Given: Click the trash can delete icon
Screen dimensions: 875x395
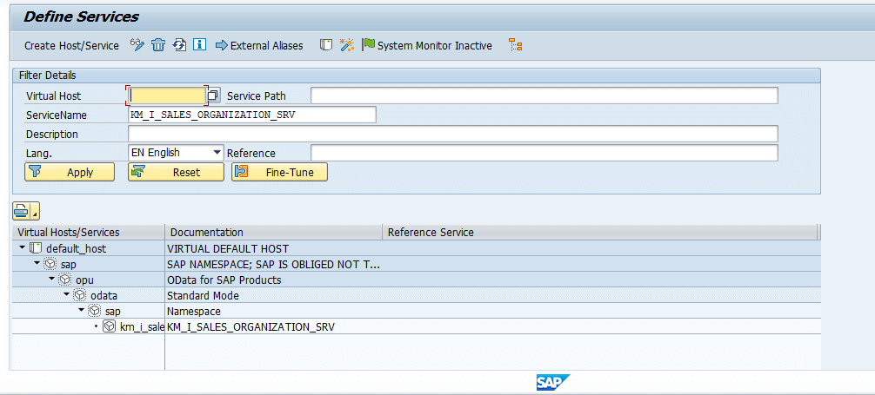Looking at the screenshot, I should (x=158, y=45).
